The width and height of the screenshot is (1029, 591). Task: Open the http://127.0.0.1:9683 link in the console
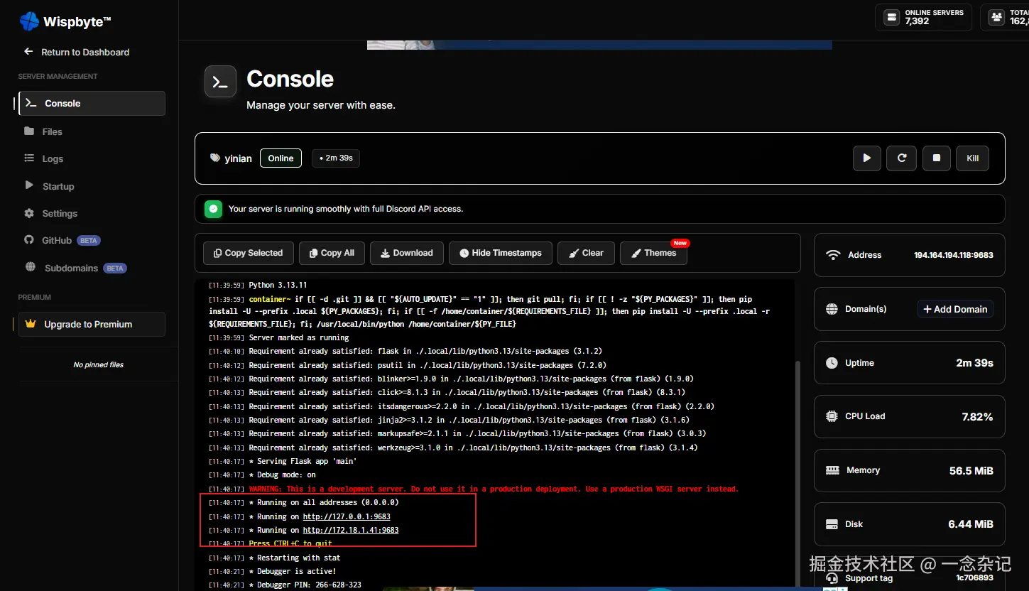coord(347,516)
